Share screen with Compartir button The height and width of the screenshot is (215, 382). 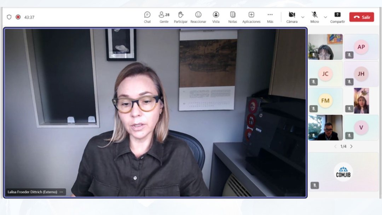tap(337, 17)
